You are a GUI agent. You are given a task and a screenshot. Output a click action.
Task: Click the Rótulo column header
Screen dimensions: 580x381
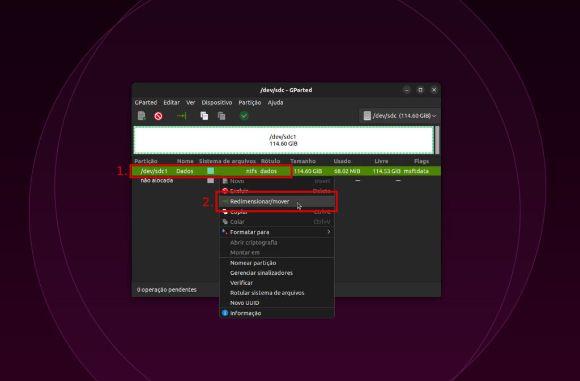(x=270, y=161)
